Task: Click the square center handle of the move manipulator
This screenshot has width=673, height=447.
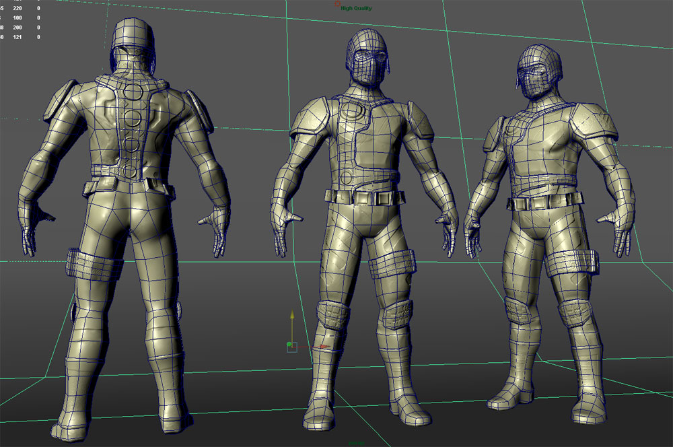Action: coord(292,347)
